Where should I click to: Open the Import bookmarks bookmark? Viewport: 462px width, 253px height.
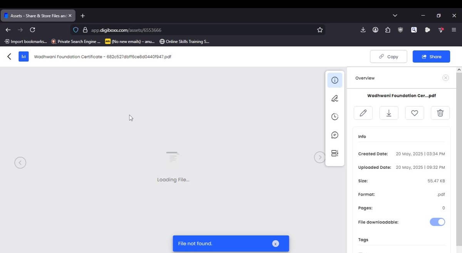[x=26, y=41]
